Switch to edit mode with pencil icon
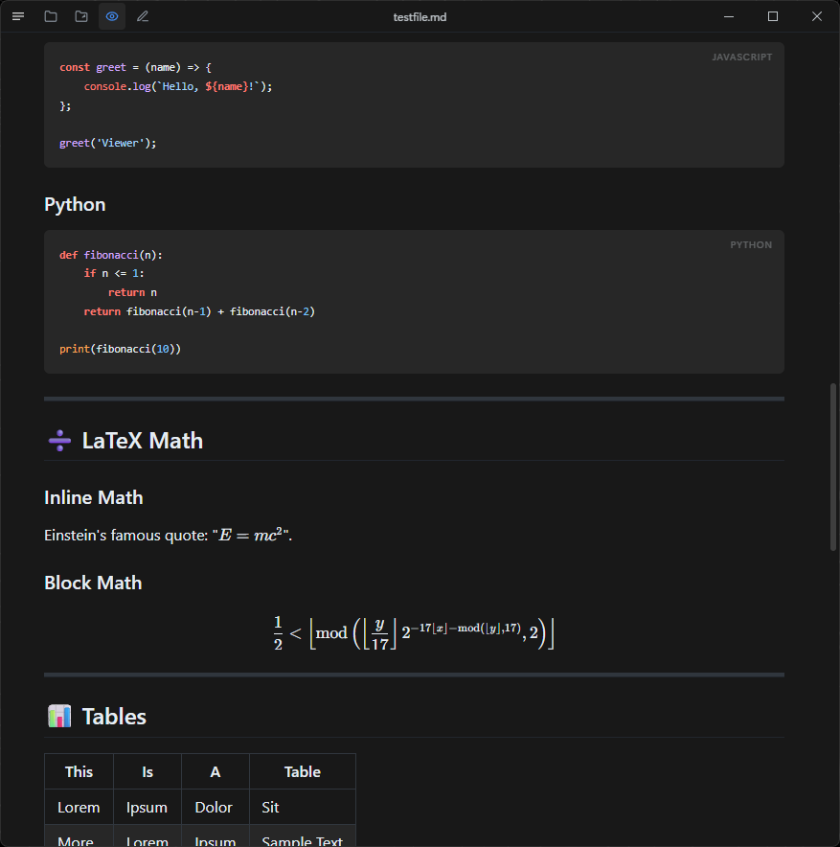 tap(142, 16)
